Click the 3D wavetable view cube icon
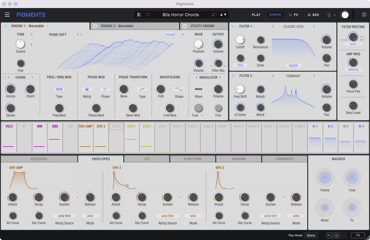Viewport: 370px width, 240px height. pyautogui.click(x=183, y=34)
